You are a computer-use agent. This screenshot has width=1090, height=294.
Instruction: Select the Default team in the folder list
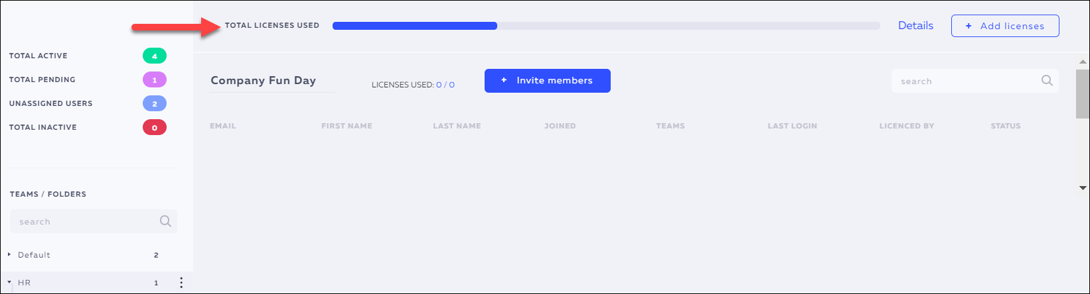(x=35, y=255)
